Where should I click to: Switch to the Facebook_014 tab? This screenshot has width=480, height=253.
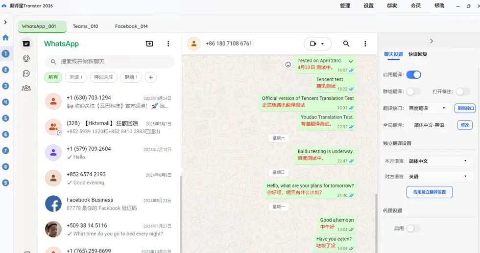coord(131,26)
